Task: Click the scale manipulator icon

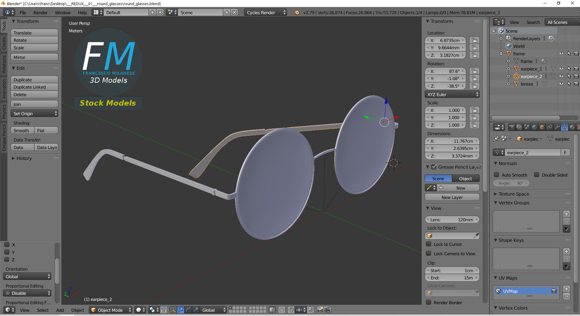Action: (x=196, y=310)
